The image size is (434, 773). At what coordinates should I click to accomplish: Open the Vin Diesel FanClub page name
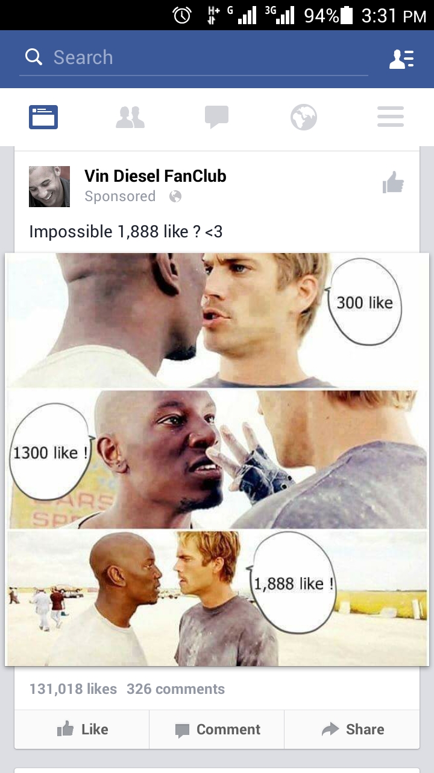click(156, 176)
